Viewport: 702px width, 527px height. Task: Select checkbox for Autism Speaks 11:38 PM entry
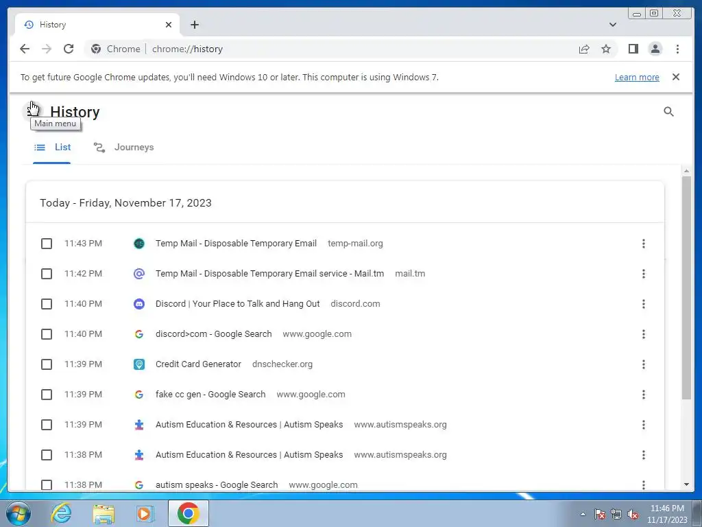[x=47, y=455]
